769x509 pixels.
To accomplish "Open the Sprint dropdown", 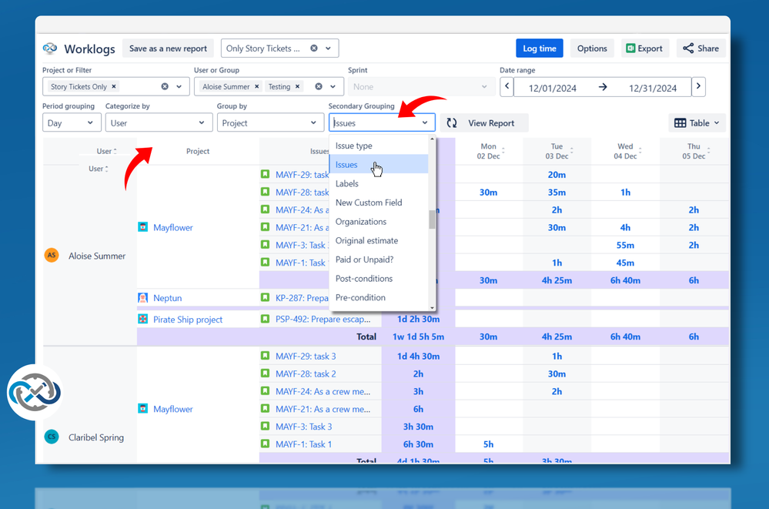I will tap(420, 86).
